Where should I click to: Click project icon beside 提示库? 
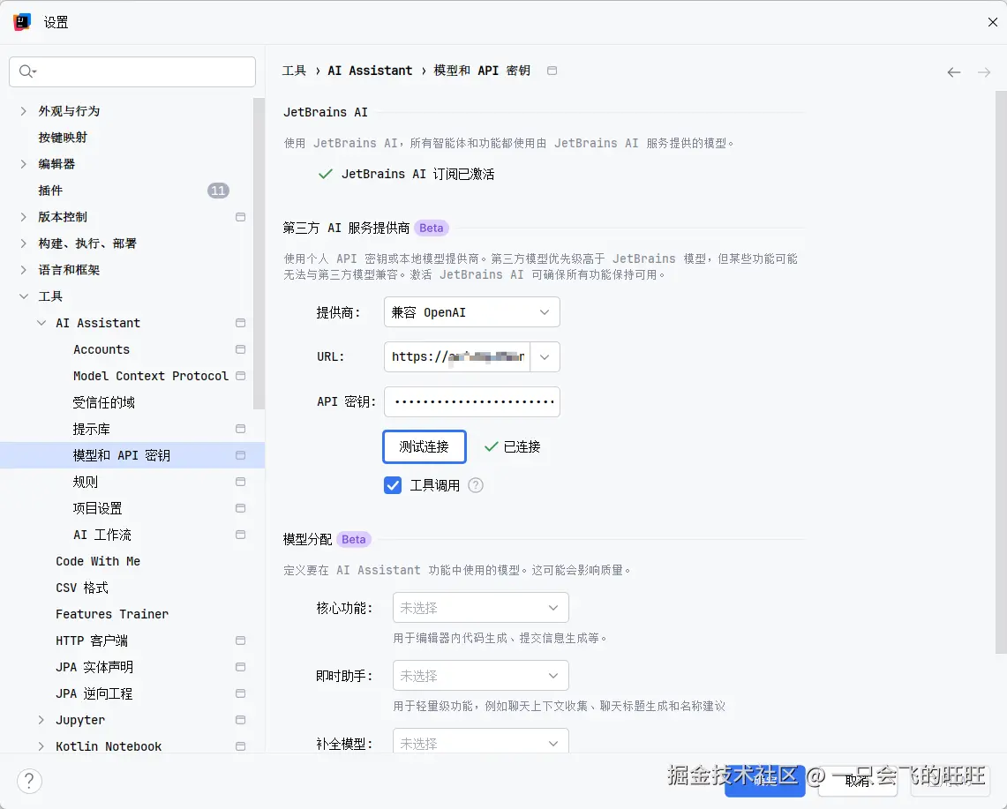point(240,429)
